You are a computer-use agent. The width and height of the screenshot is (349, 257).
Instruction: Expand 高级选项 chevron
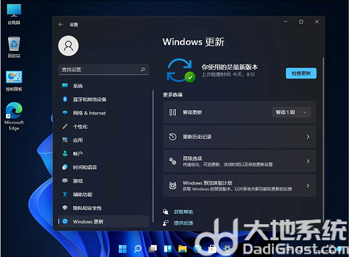[x=308, y=161]
